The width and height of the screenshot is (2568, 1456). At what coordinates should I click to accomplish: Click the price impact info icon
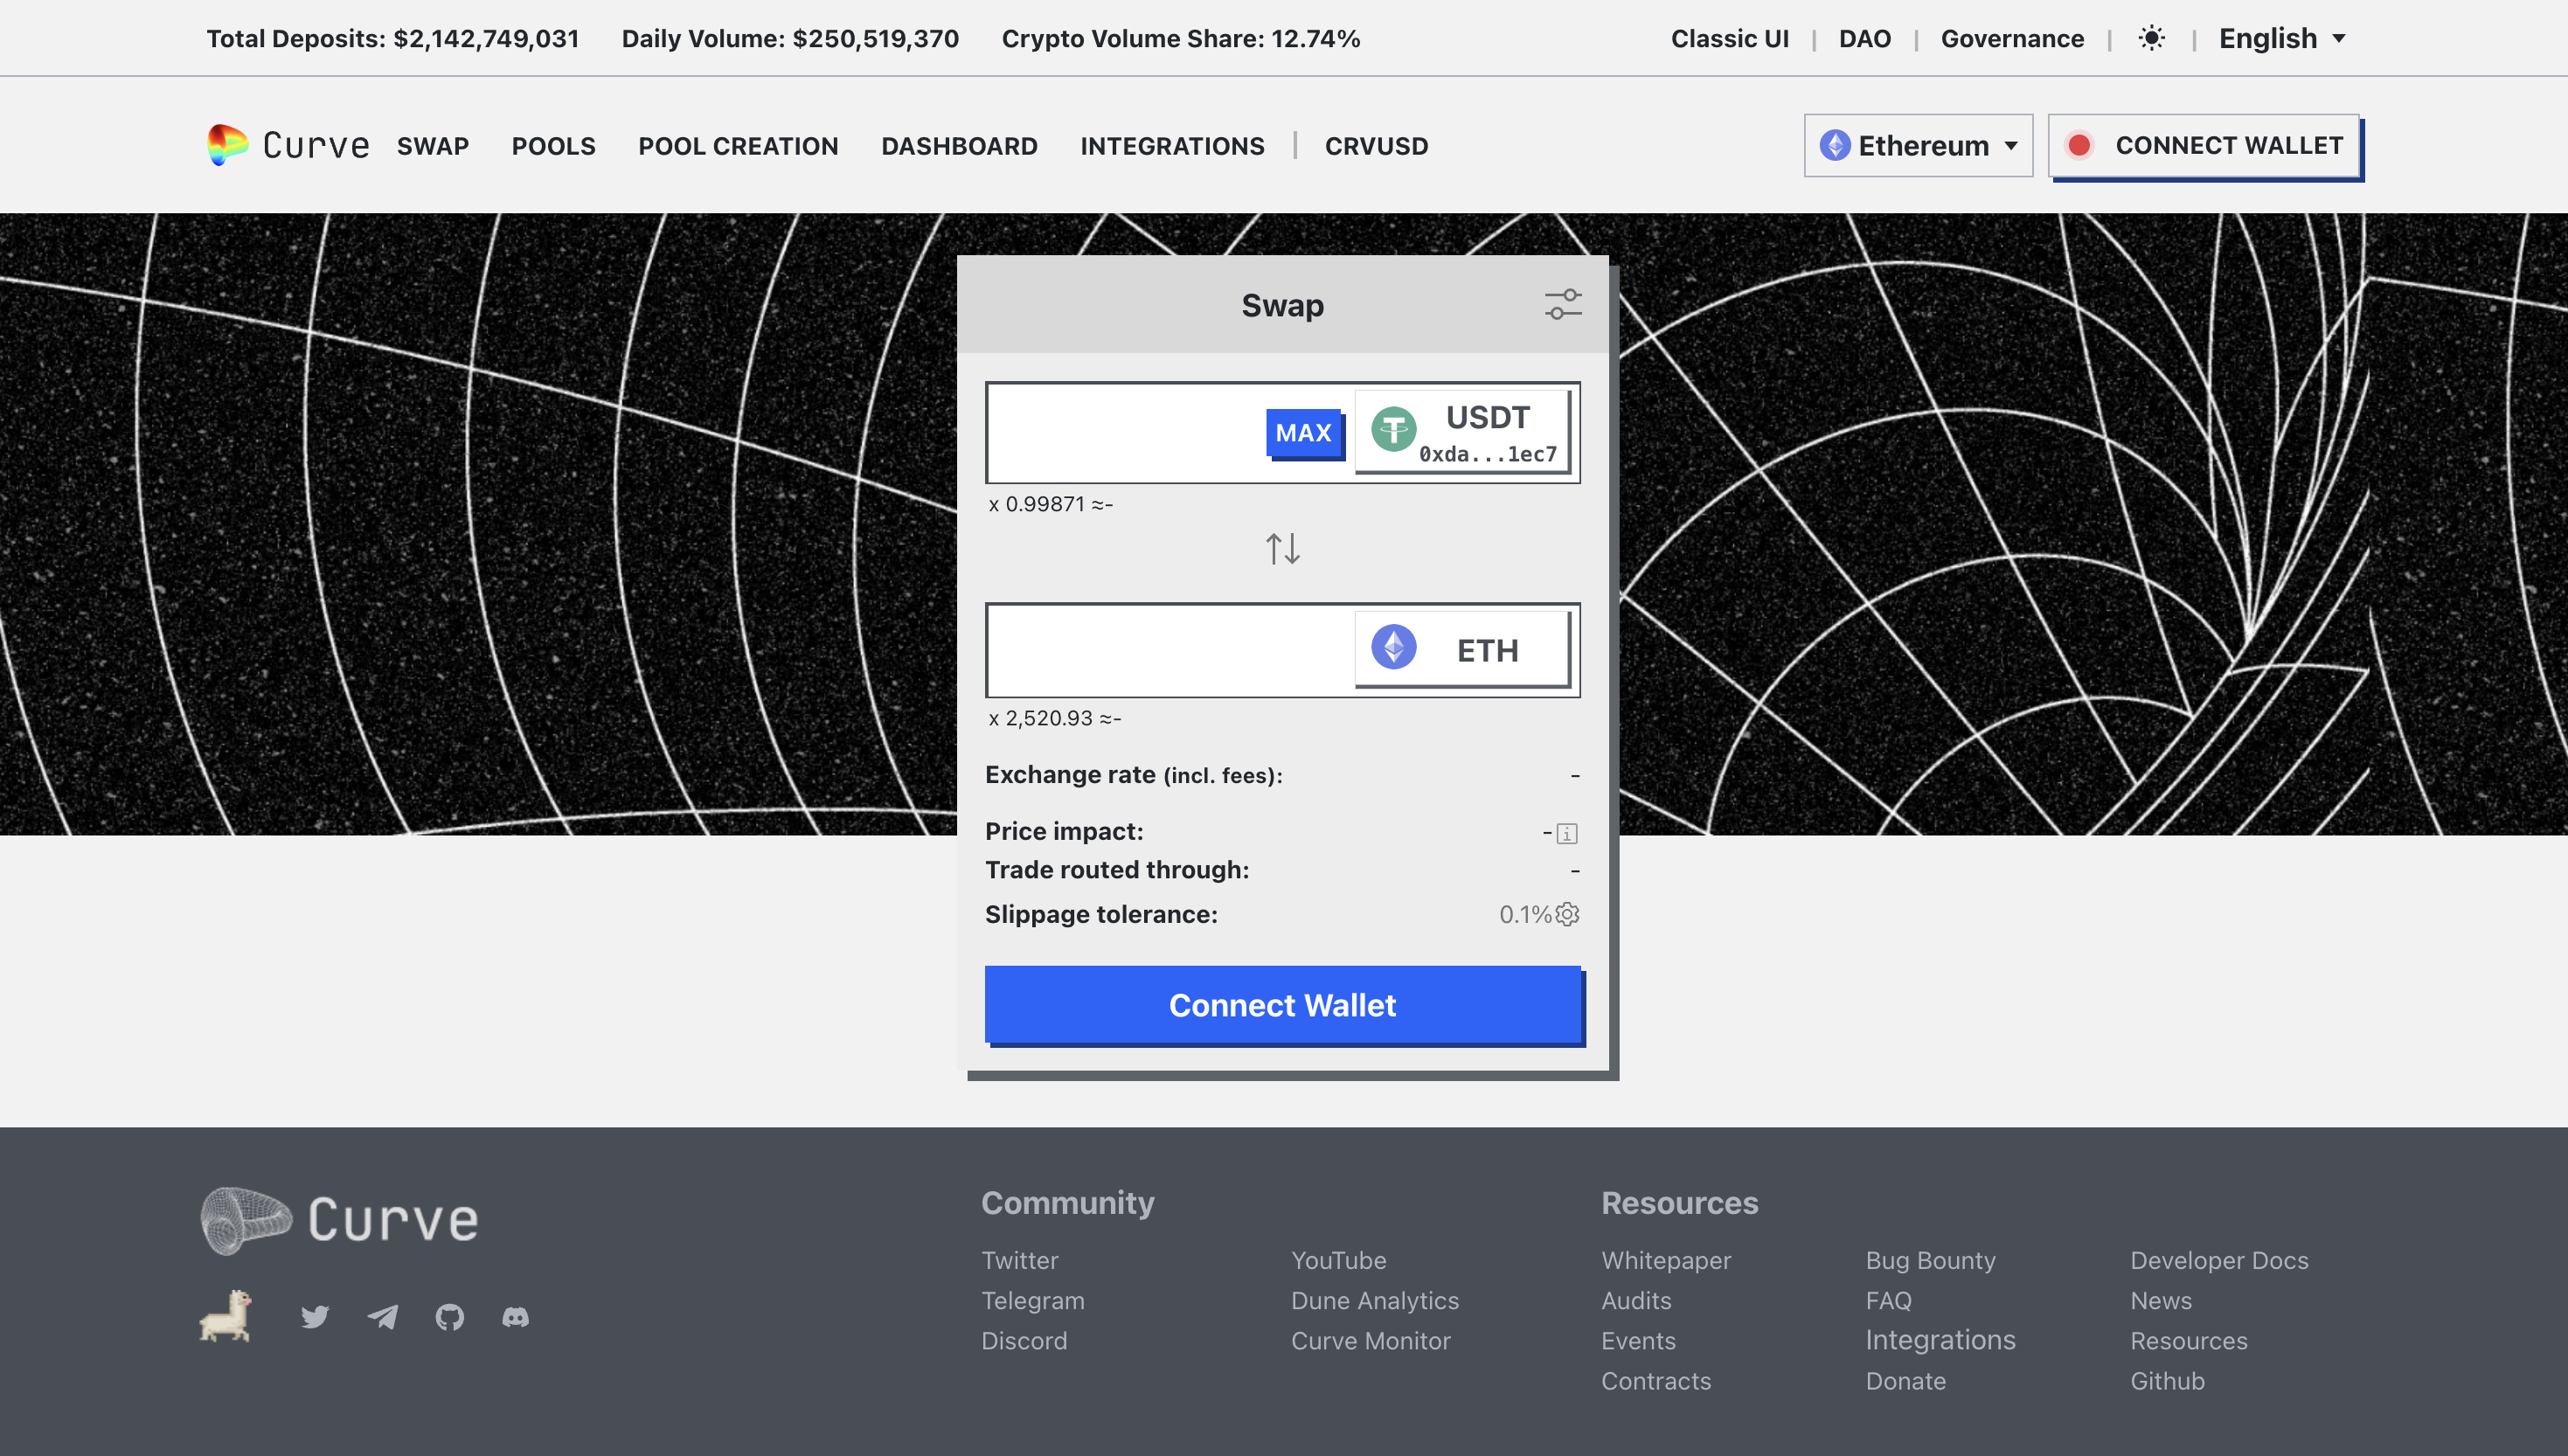[x=1567, y=833]
